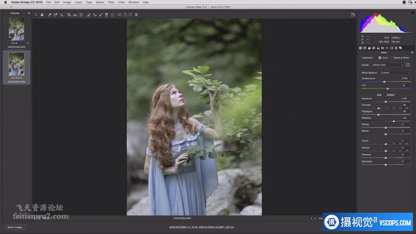Select the Black & White treatment option
This screenshot has width=416, height=234.
[x=392, y=58]
